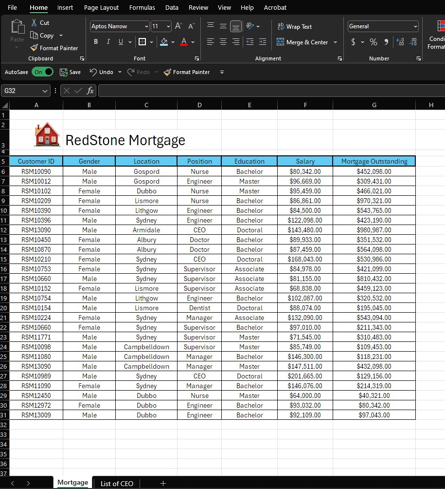Open Customize Quick Access Toolbar arrow
The height and width of the screenshot is (489, 445).
[x=222, y=72]
